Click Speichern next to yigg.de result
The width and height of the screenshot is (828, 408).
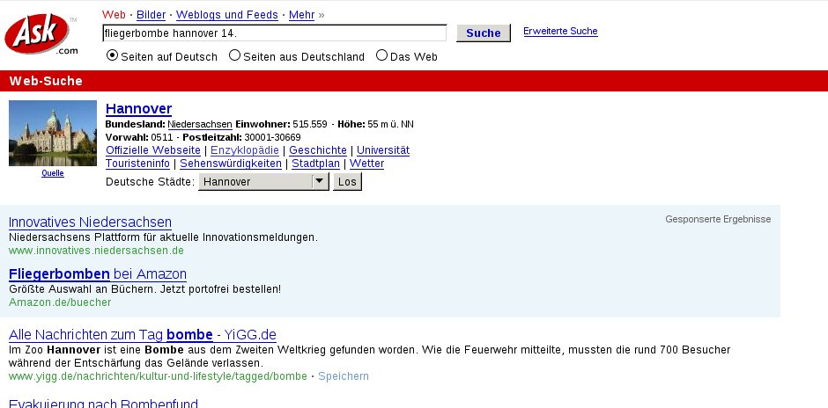pyautogui.click(x=344, y=376)
